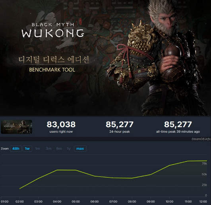The height and width of the screenshot is (205, 211).
Task: Select the 6m zoom option
Action: 59,149
